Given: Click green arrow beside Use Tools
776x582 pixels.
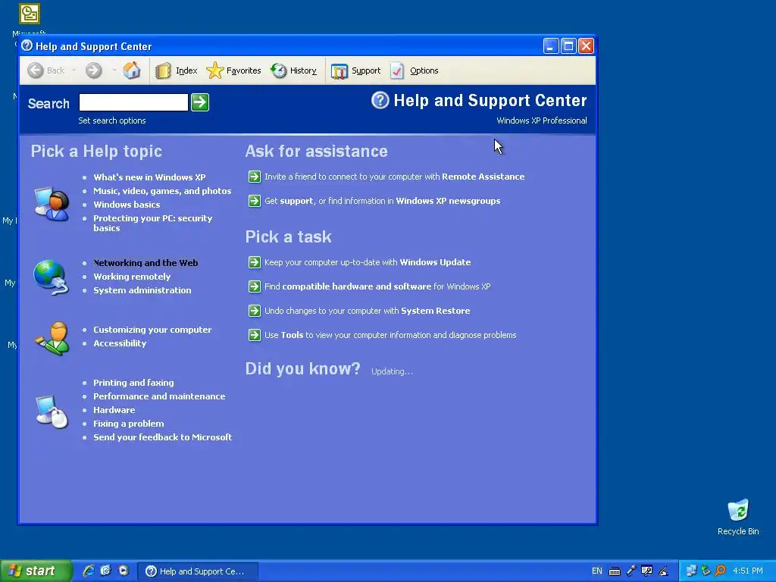Looking at the screenshot, I should coord(255,335).
